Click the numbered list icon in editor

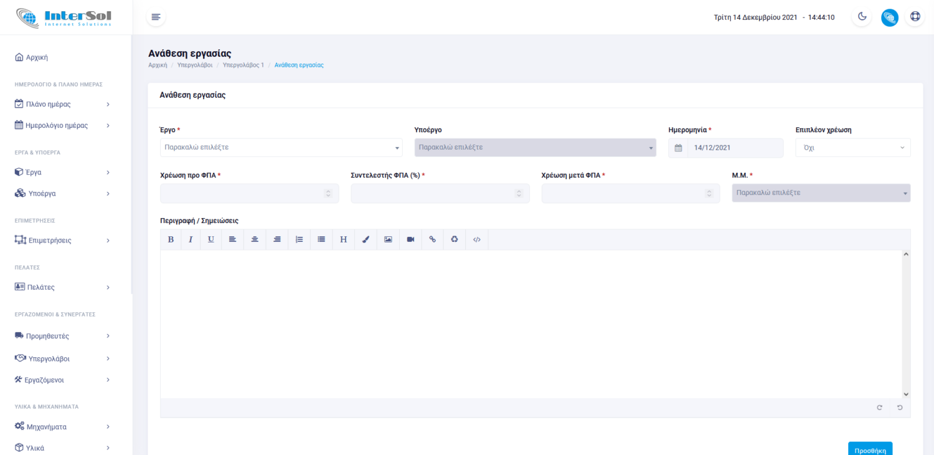[x=299, y=239]
